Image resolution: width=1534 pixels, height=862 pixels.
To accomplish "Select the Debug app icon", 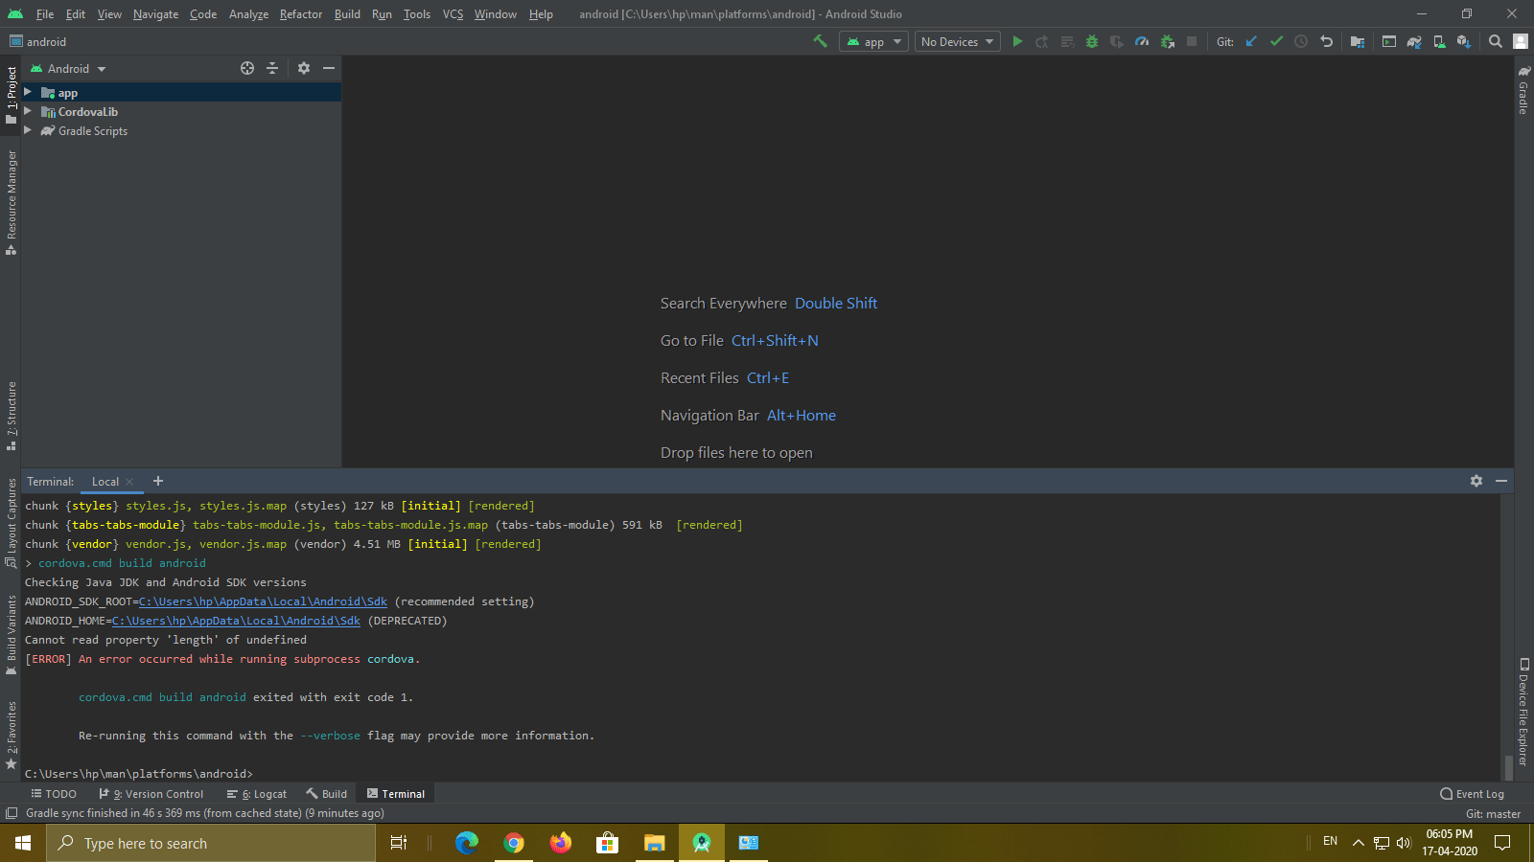I will [1092, 41].
